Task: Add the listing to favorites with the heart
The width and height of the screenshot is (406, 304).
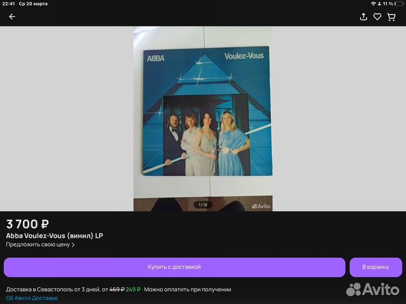Action: (377, 17)
